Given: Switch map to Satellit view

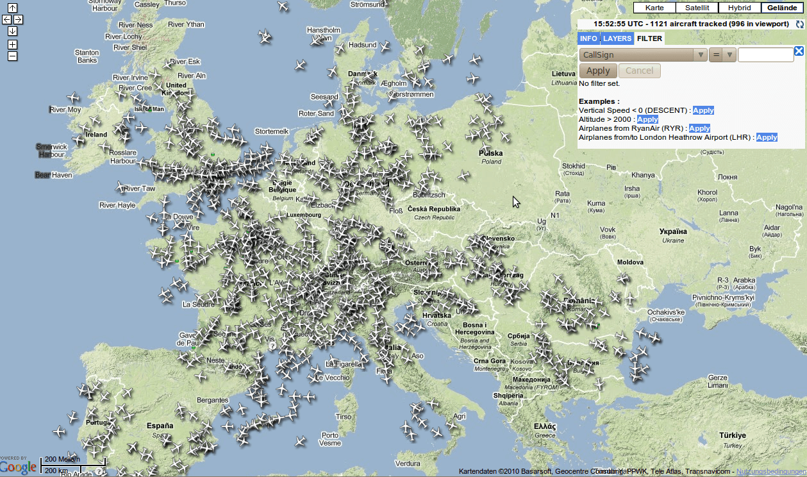Looking at the screenshot, I should [697, 8].
